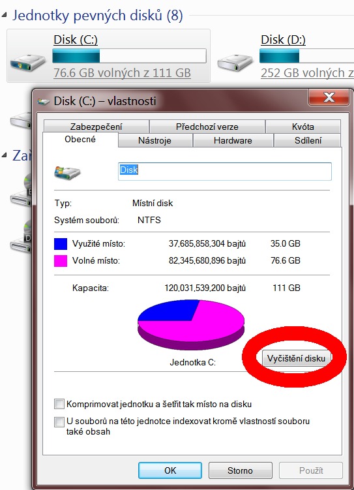354x490 pixels.
Task: Switch to the Hardware tab
Action: [x=233, y=140]
